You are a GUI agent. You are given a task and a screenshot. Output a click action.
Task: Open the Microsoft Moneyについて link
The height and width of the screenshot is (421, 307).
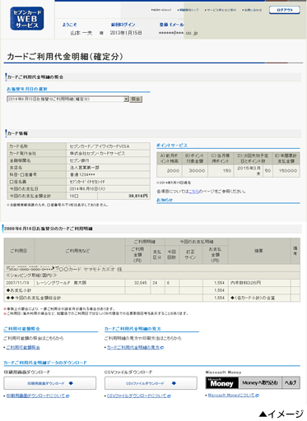233,396
